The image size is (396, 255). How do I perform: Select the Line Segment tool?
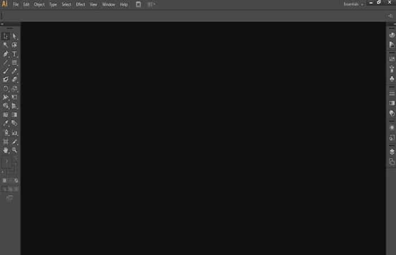pyautogui.click(x=6, y=62)
